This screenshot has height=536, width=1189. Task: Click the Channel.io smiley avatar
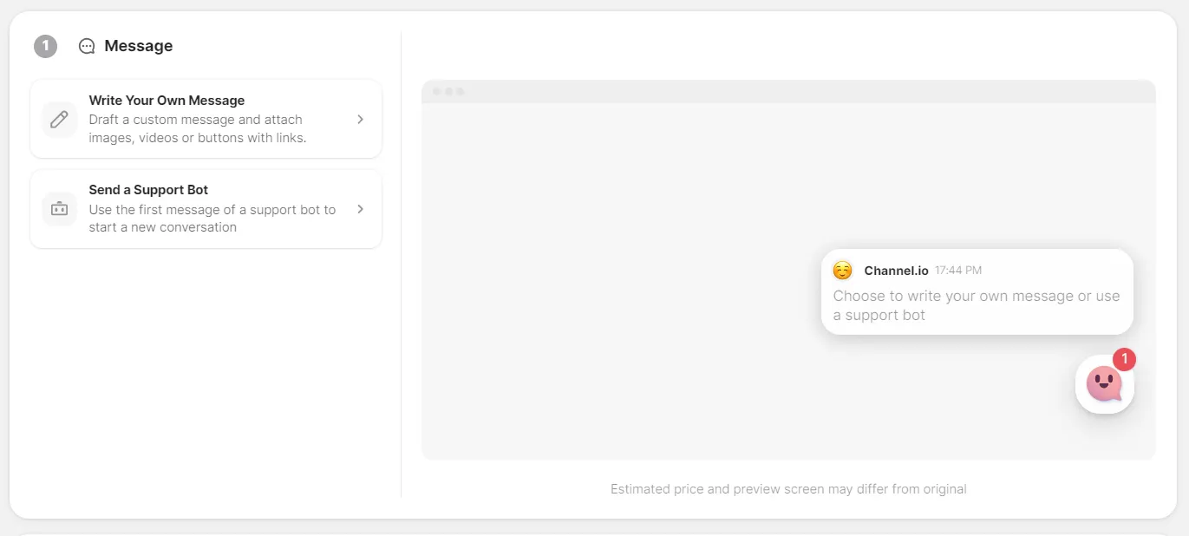[842, 271]
